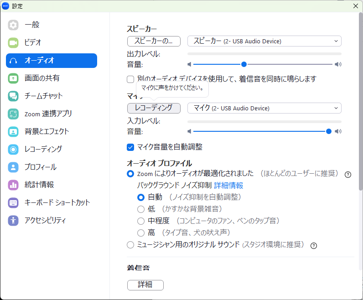
Task: Click the 画面の共有 share-screen icon
Action: tap(13, 78)
